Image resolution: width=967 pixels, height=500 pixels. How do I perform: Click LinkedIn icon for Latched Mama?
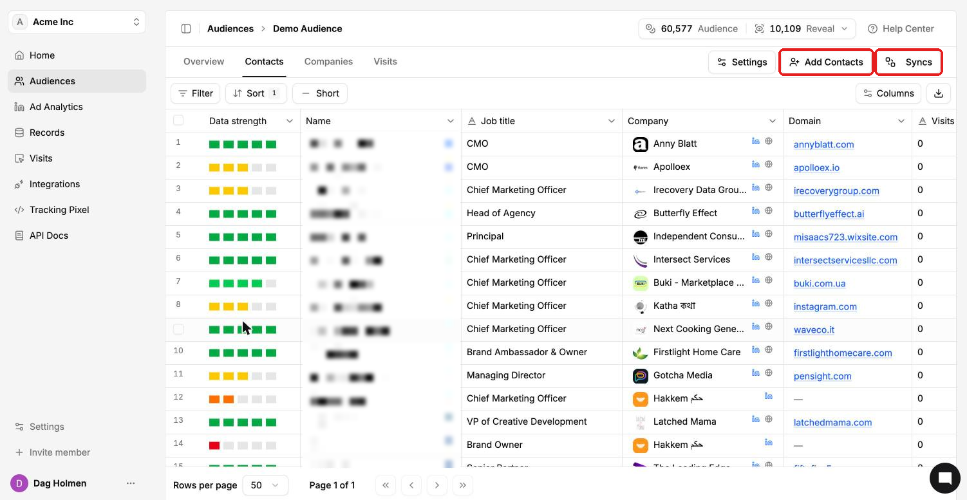pos(756,420)
